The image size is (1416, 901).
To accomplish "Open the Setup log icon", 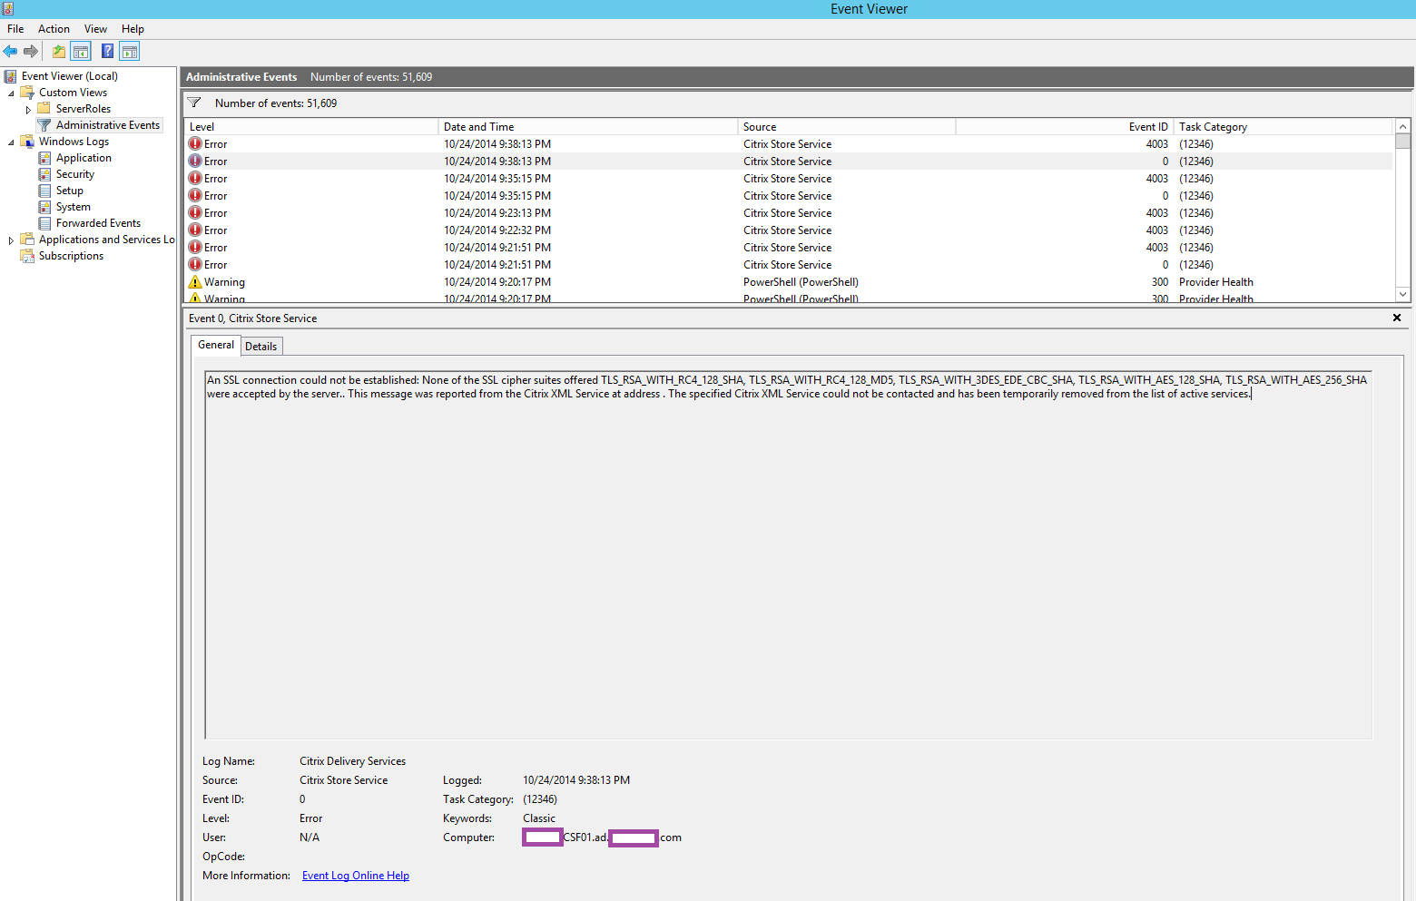I will click(44, 191).
